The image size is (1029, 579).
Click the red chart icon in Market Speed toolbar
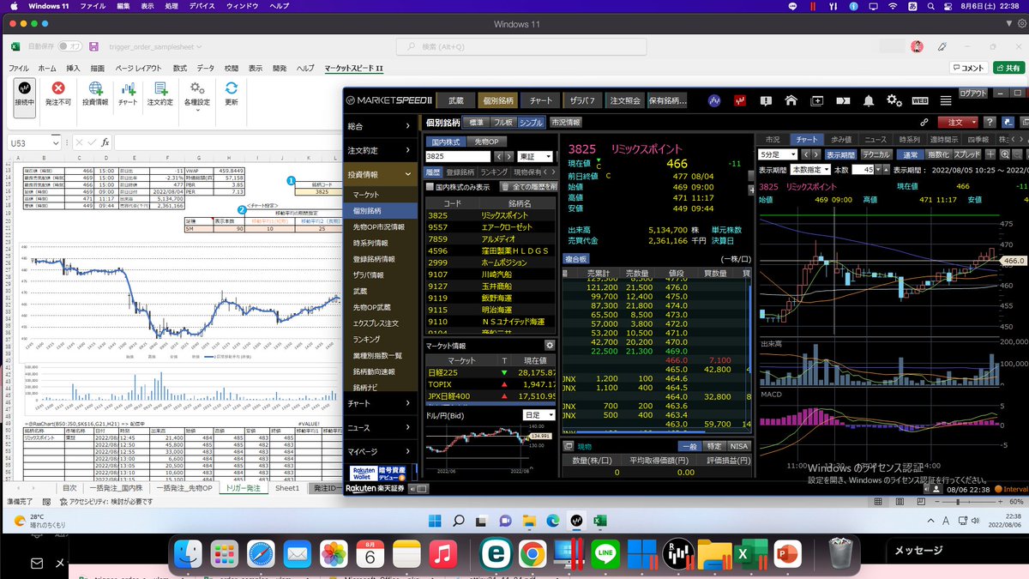[739, 100]
